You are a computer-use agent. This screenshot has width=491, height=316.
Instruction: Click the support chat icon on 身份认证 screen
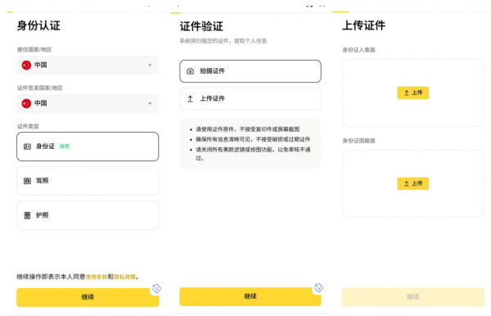pos(156,288)
